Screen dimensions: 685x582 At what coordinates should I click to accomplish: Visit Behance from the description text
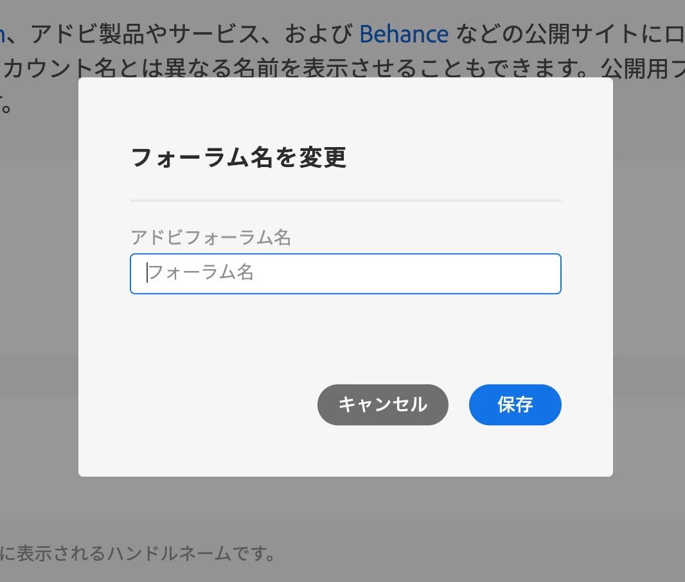[404, 35]
